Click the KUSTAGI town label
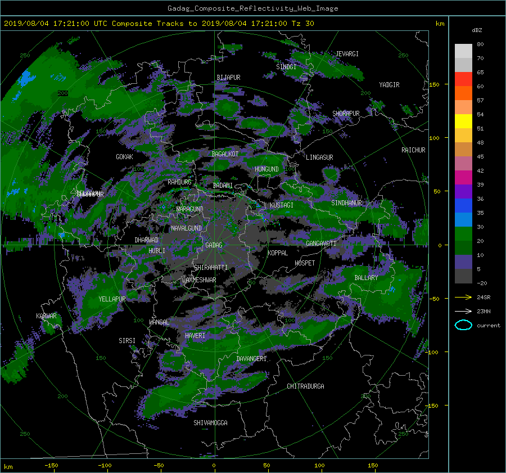 pos(282,205)
